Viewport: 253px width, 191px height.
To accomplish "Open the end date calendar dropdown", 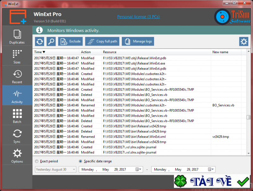I will click(x=211, y=169).
